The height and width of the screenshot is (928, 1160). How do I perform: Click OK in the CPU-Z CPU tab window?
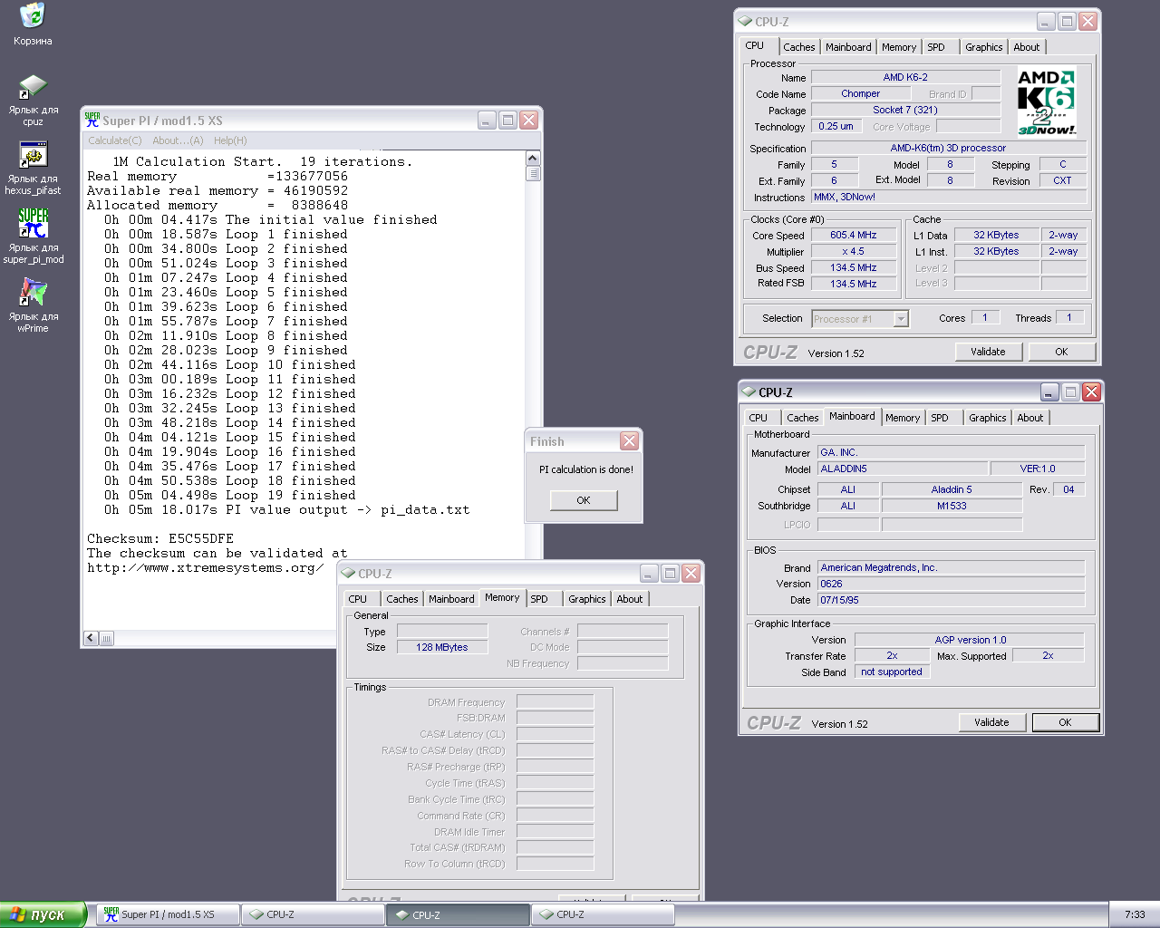[x=1061, y=352]
